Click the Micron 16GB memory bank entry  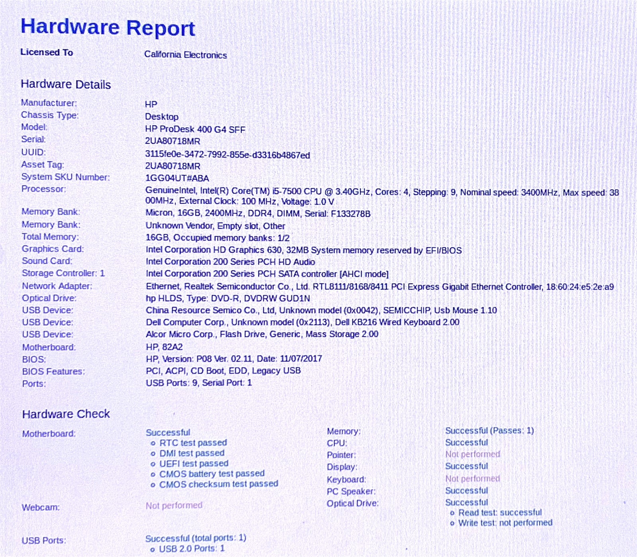(x=258, y=213)
